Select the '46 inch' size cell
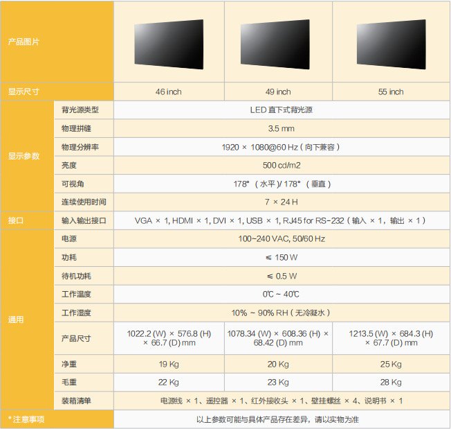 pos(169,91)
